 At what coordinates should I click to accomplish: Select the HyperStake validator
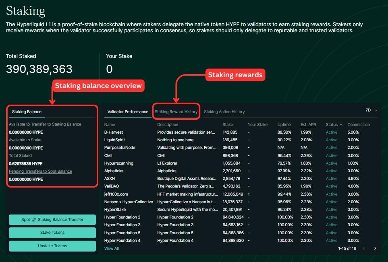(115, 210)
